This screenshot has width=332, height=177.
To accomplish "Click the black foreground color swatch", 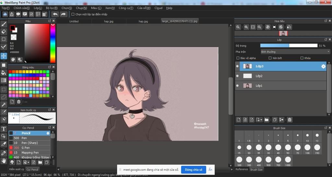I will click(13, 28).
